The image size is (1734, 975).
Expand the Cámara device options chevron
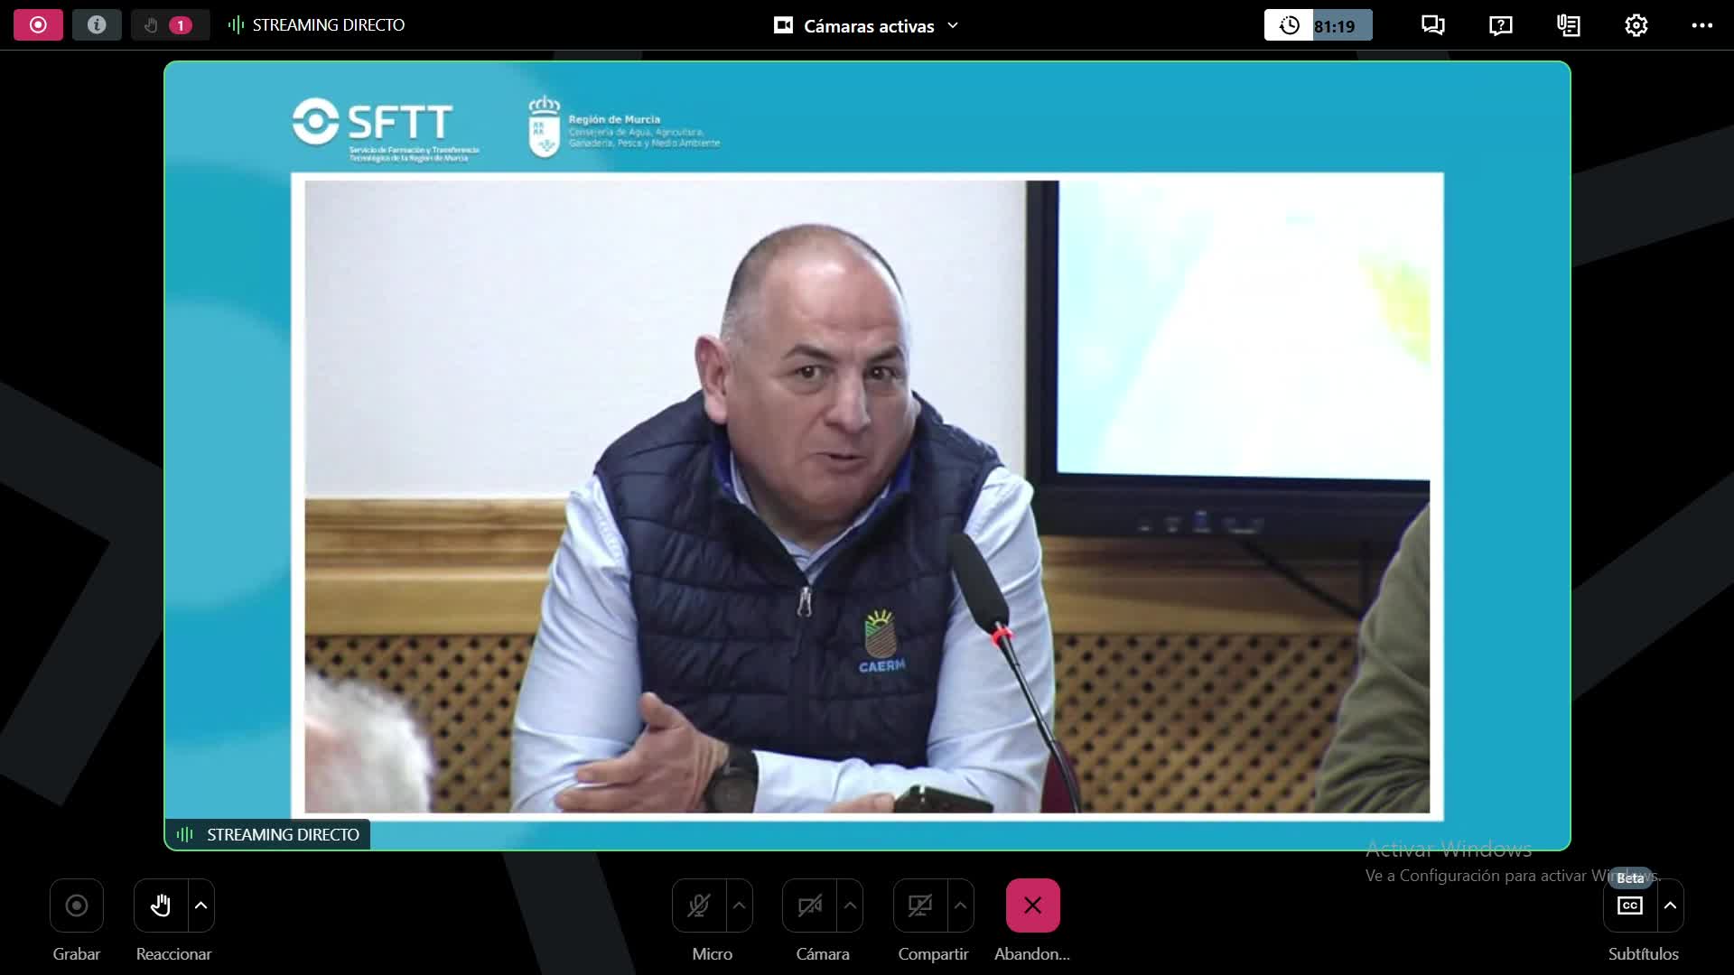[850, 905]
